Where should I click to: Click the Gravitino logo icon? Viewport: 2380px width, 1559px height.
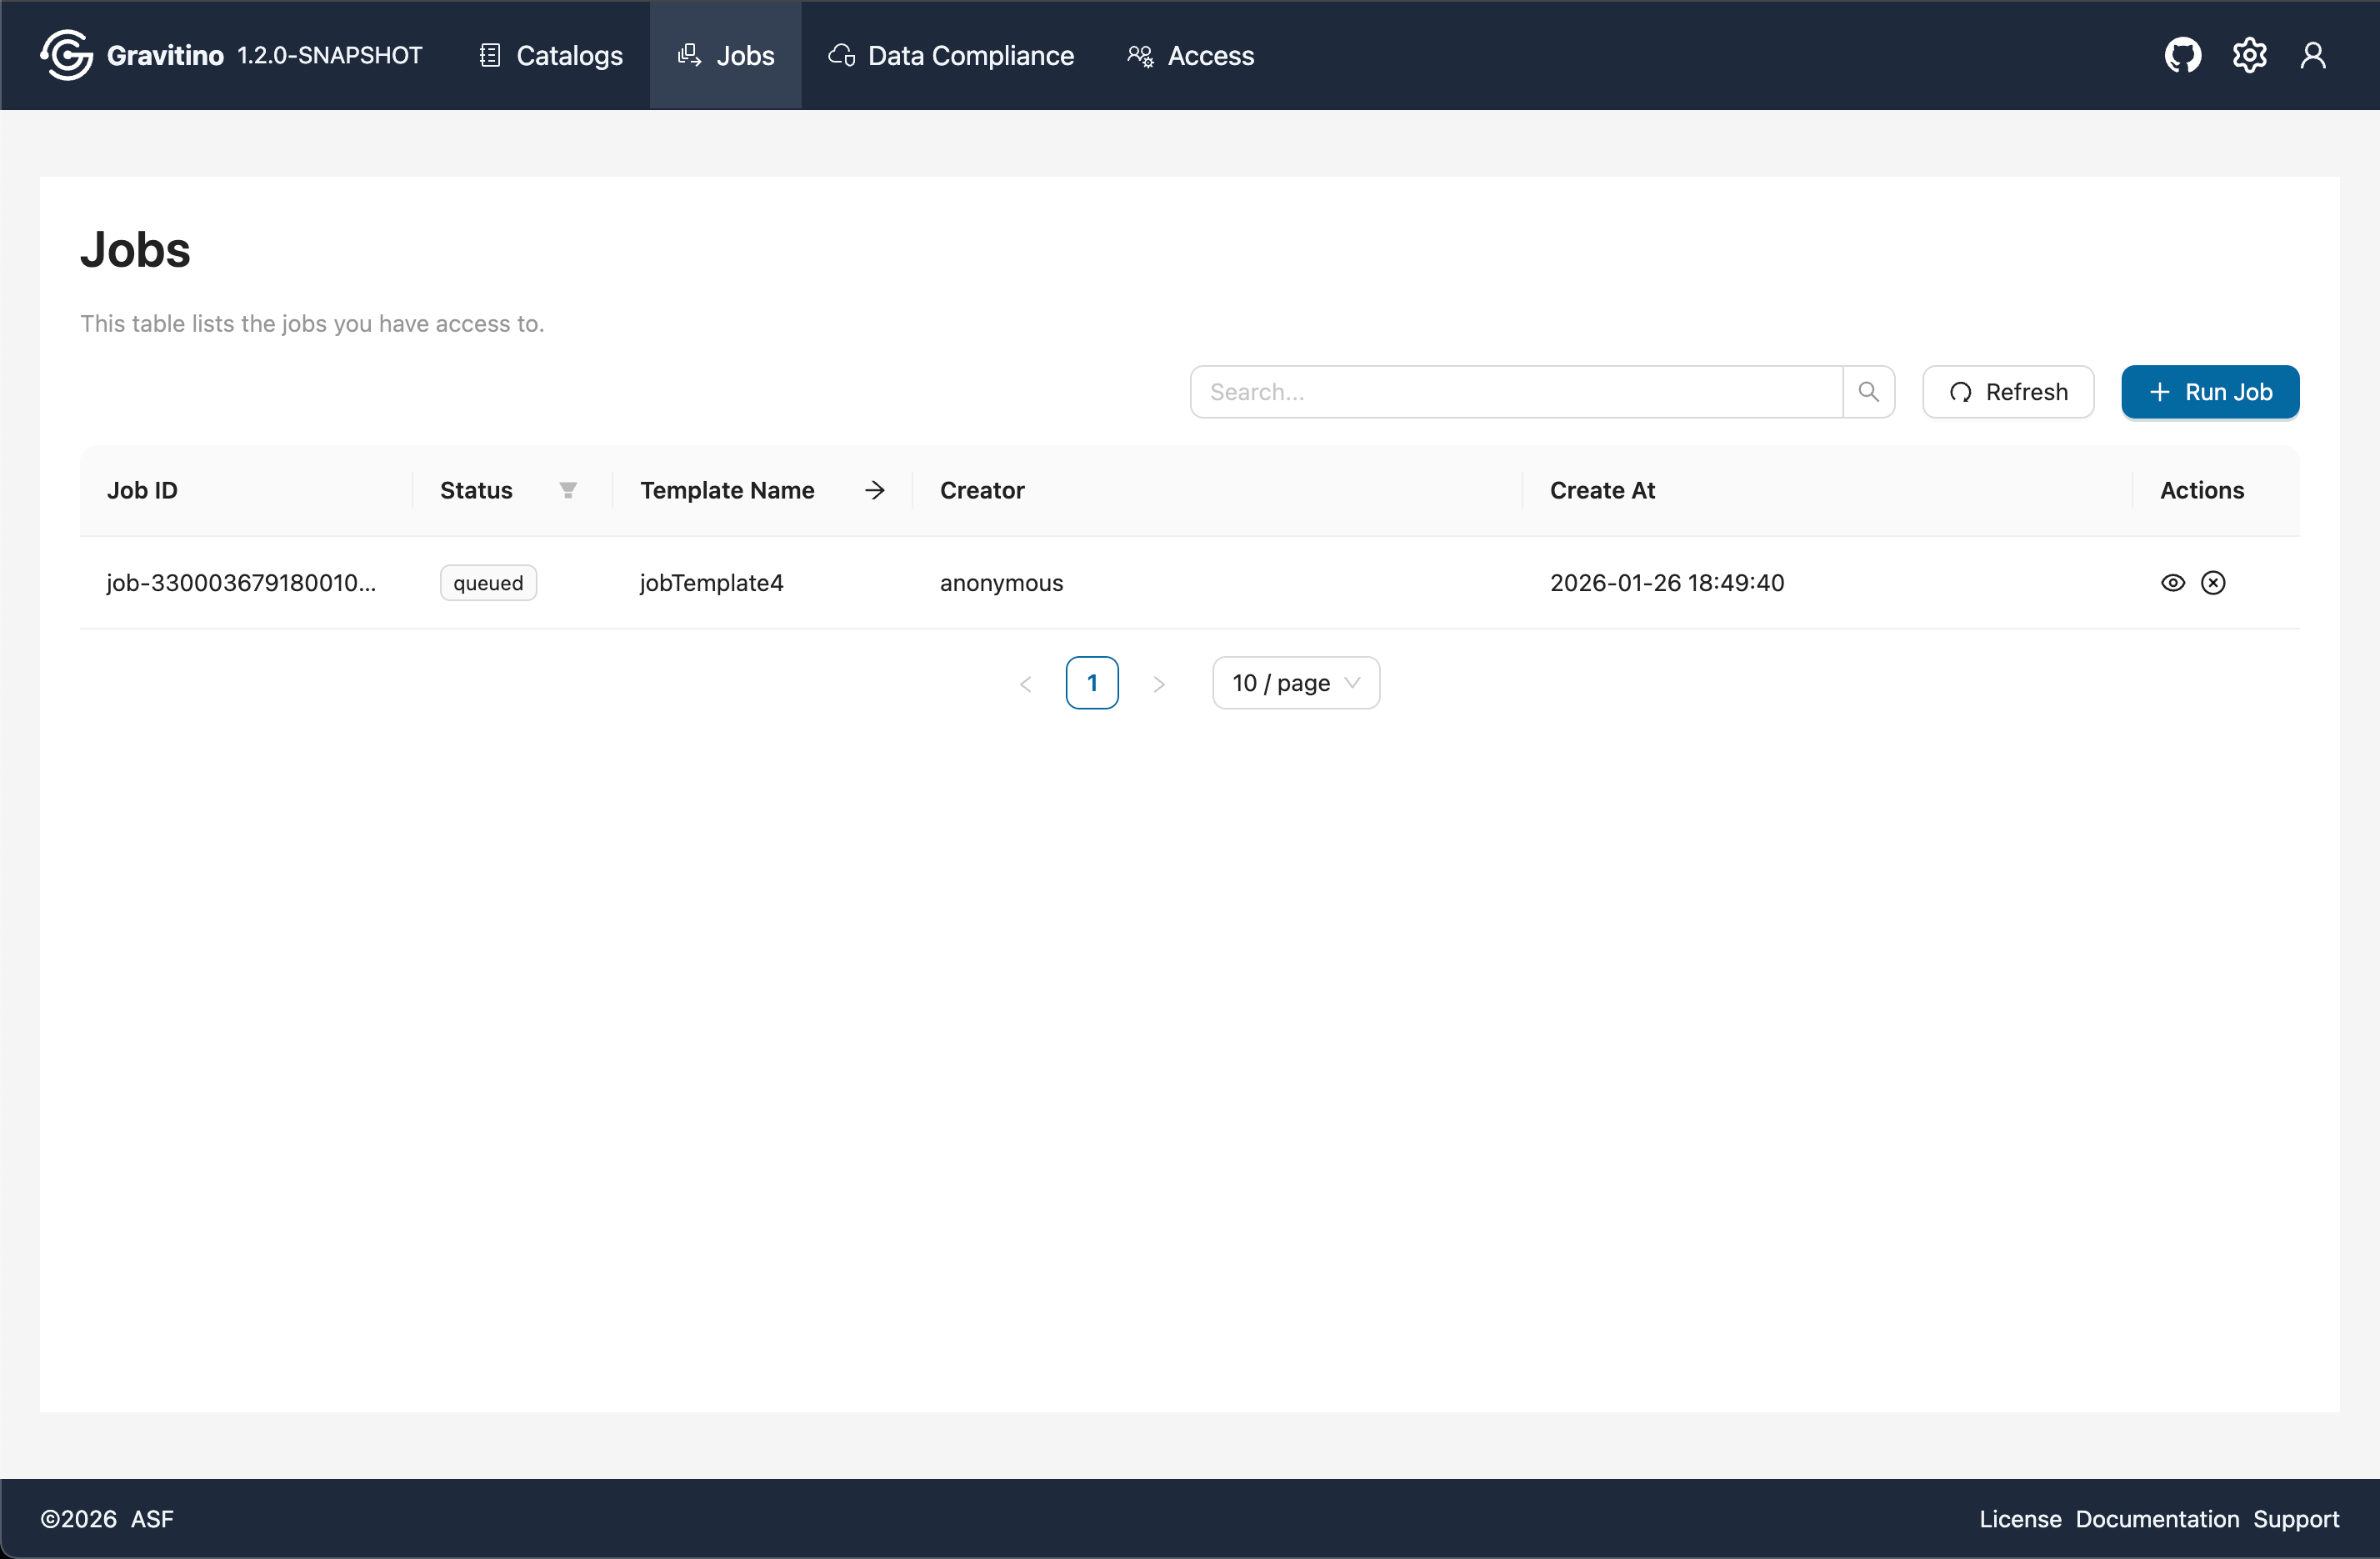[66, 55]
